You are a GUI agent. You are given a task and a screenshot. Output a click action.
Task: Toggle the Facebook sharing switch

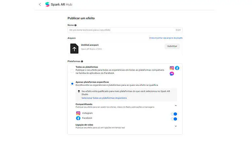click(174, 119)
